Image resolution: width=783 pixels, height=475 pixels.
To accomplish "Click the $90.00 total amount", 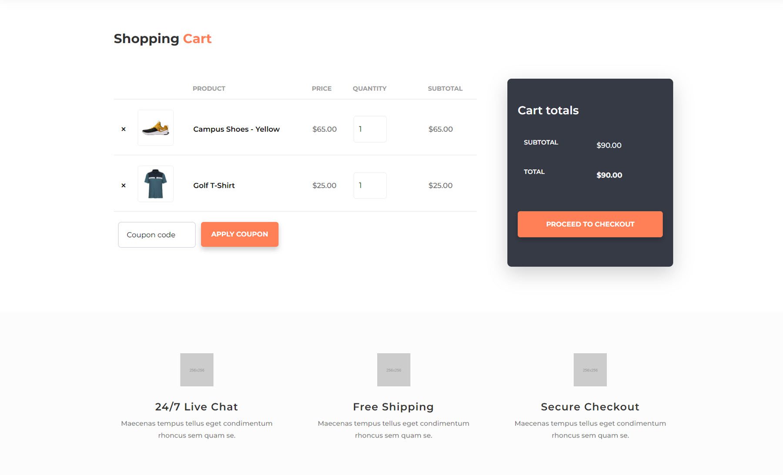I will click(609, 175).
